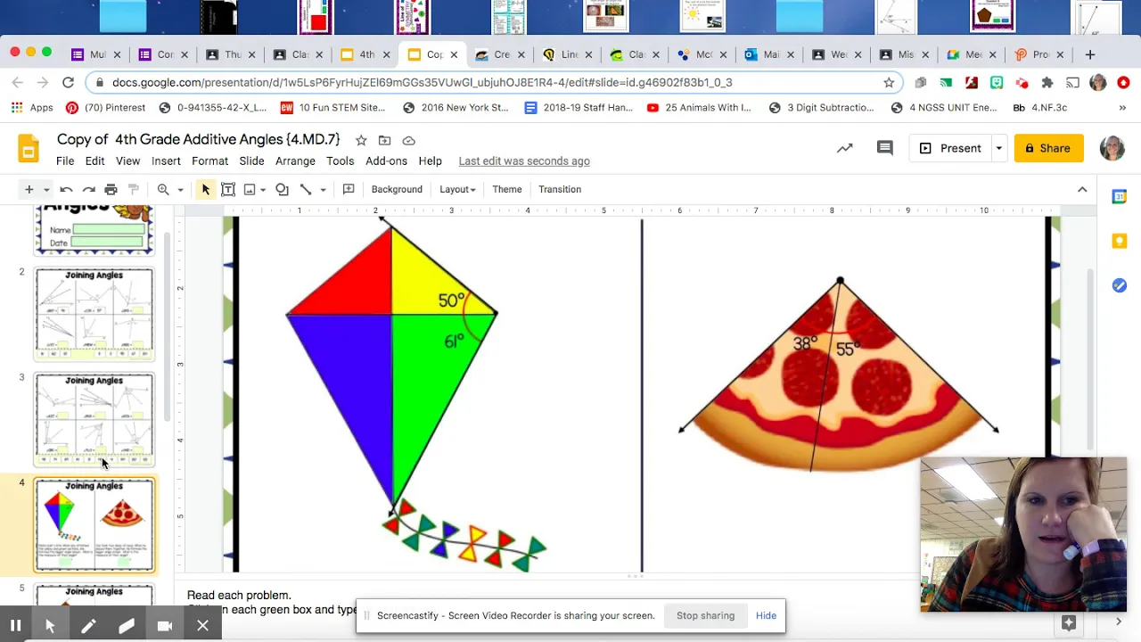This screenshot has height=642, width=1141.
Task: Open the Google Keep side panel
Action: pyautogui.click(x=1120, y=241)
